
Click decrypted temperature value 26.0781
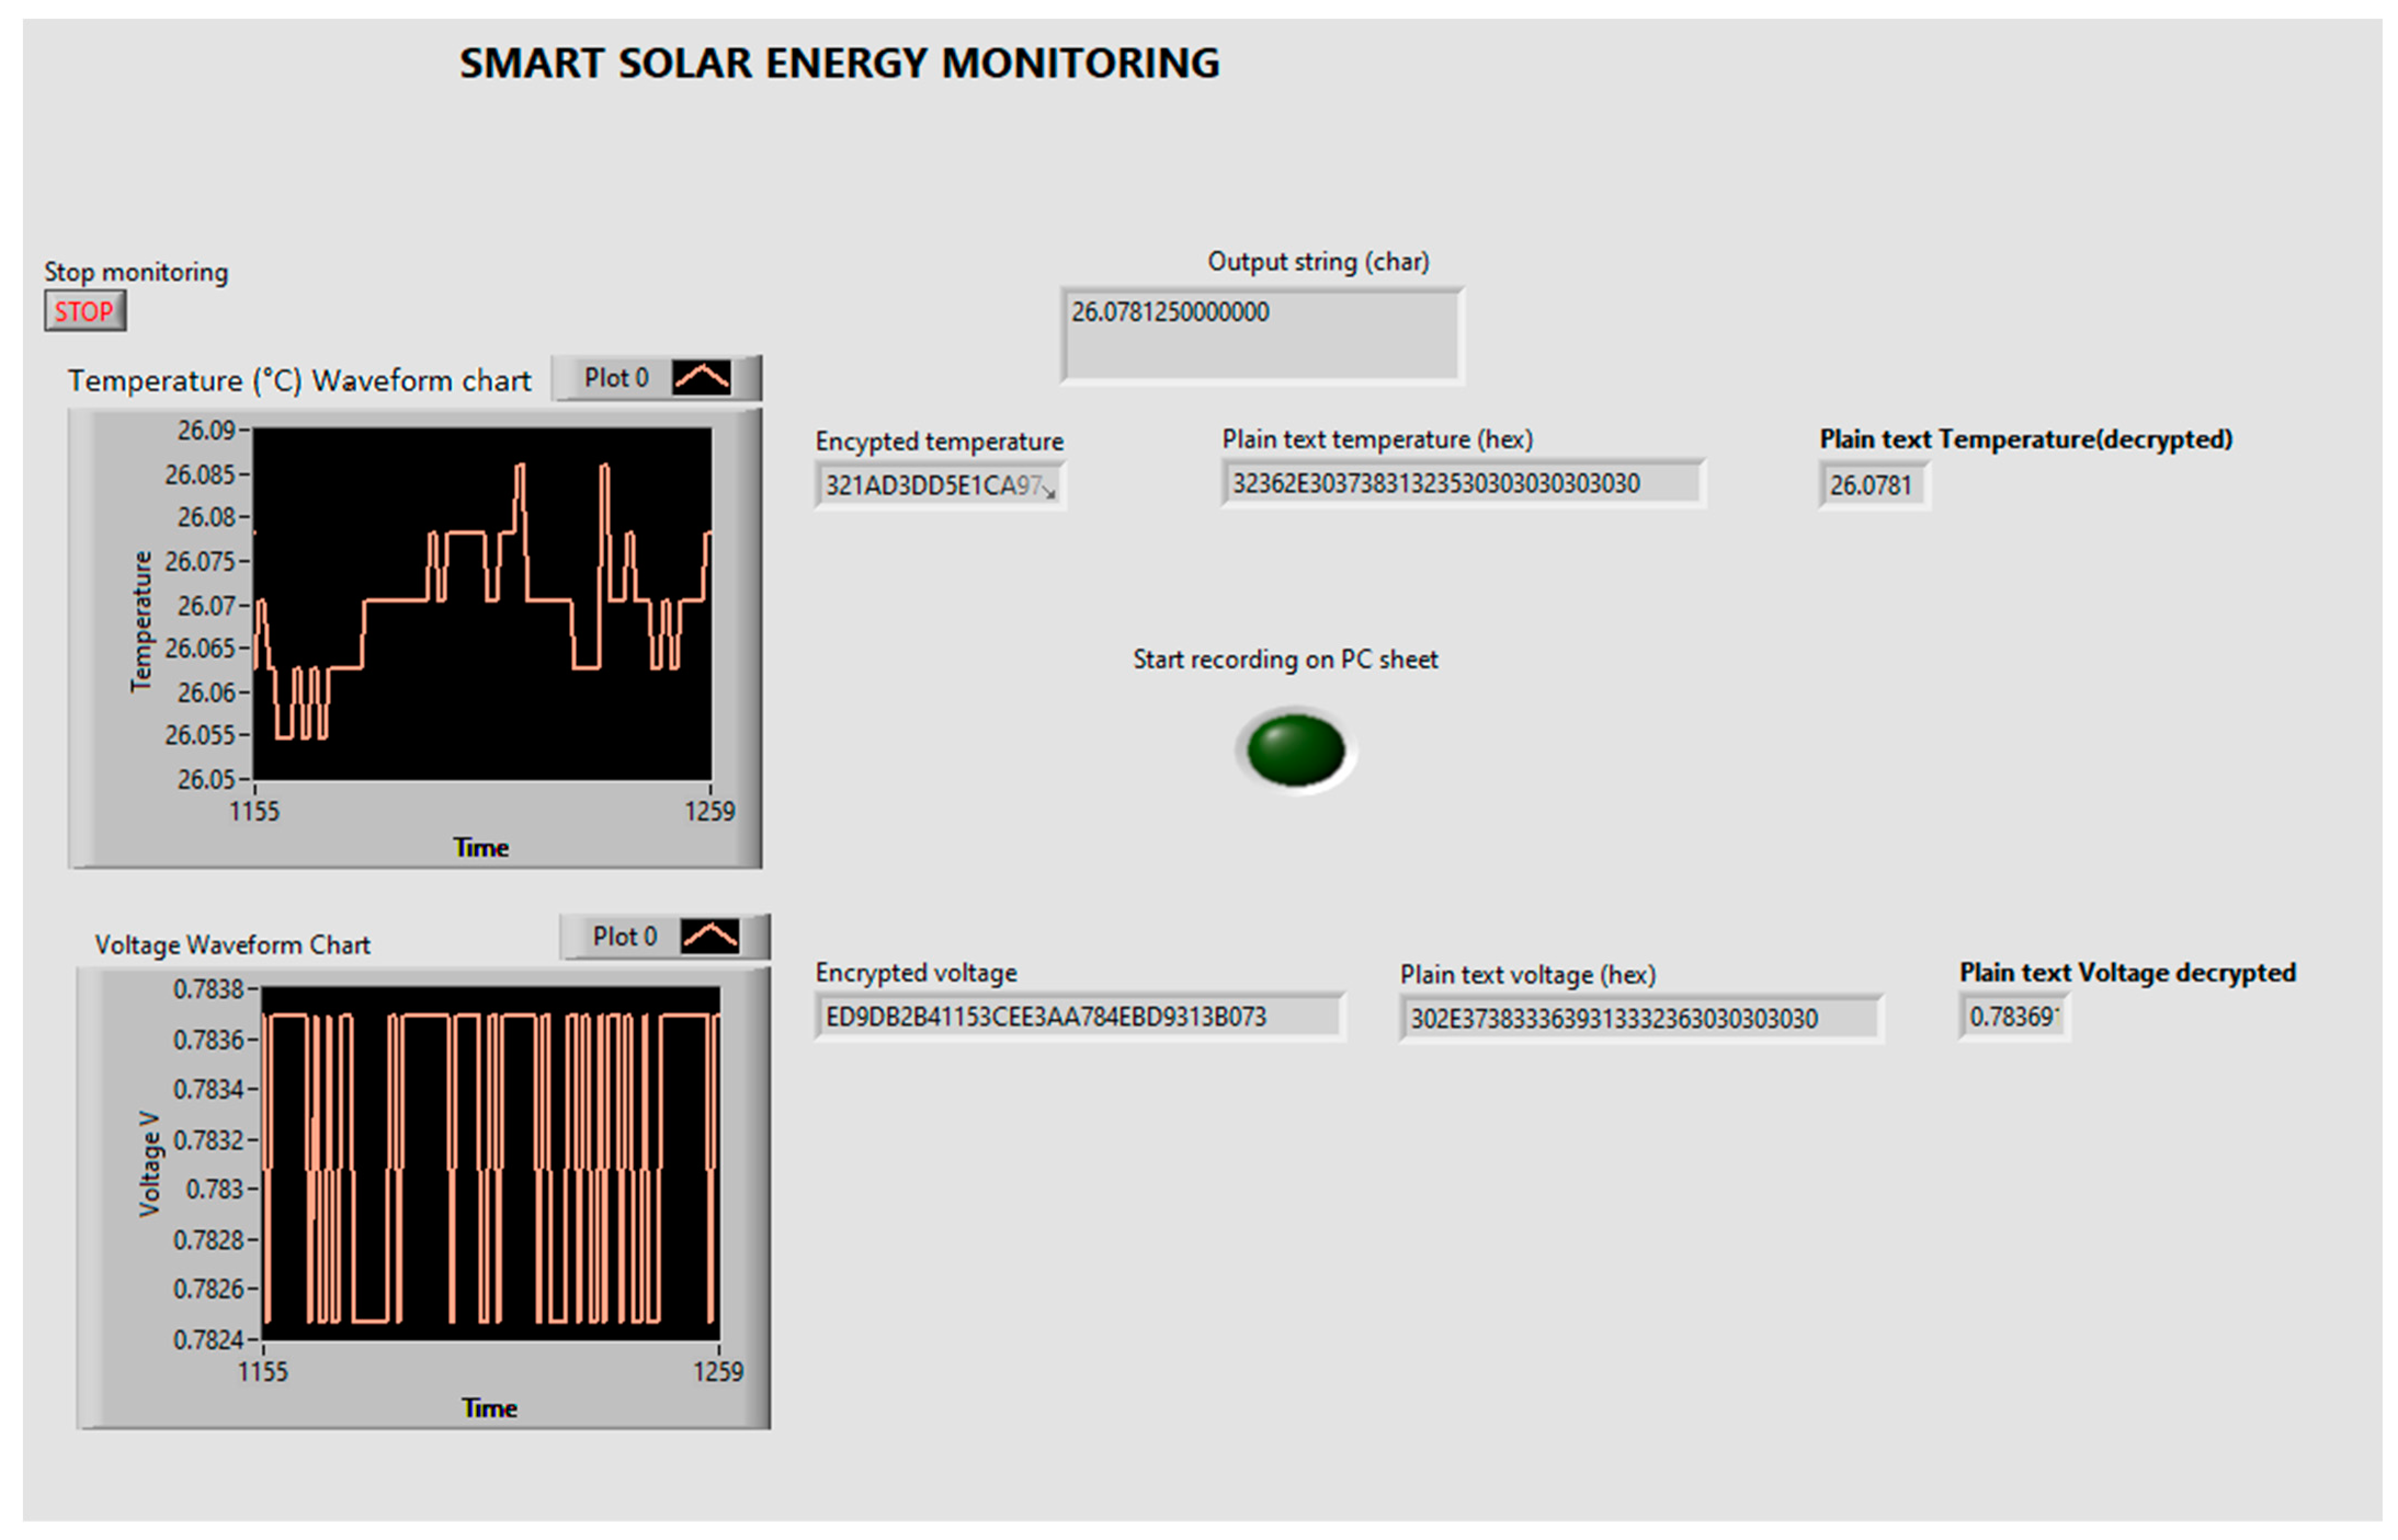click(x=1871, y=486)
